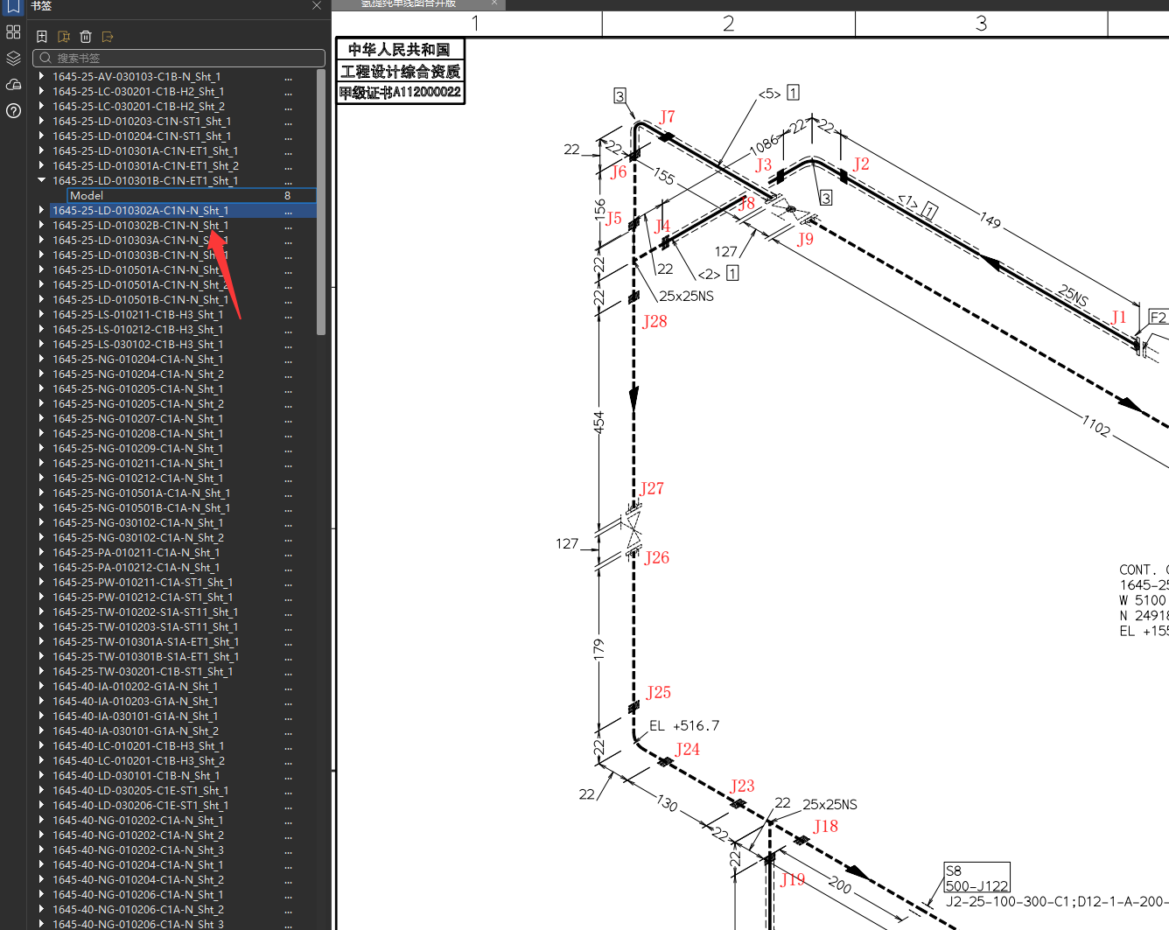Click the export bookmarks icon
The height and width of the screenshot is (930, 1169).
coord(108,37)
